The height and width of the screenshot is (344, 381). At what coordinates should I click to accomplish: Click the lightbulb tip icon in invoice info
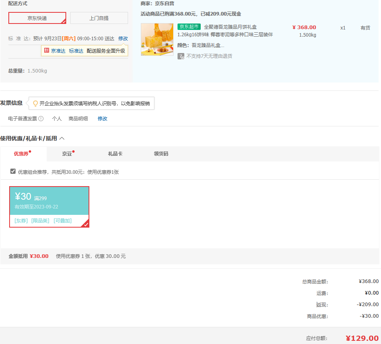tap(36, 104)
